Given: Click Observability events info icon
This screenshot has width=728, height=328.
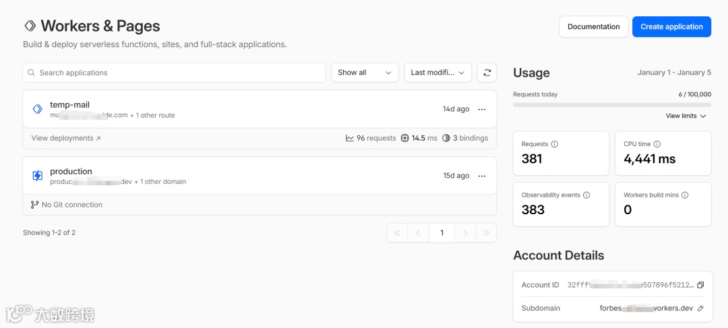Looking at the screenshot, I should coord(586,195).
